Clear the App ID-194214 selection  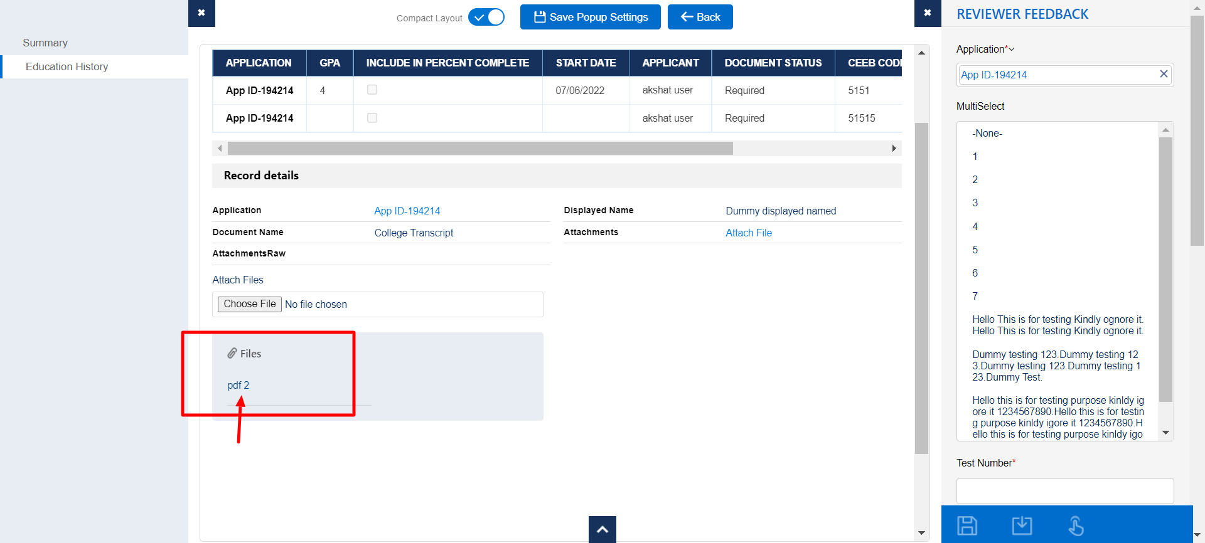pyautogui.click(x=1163, y=74)
